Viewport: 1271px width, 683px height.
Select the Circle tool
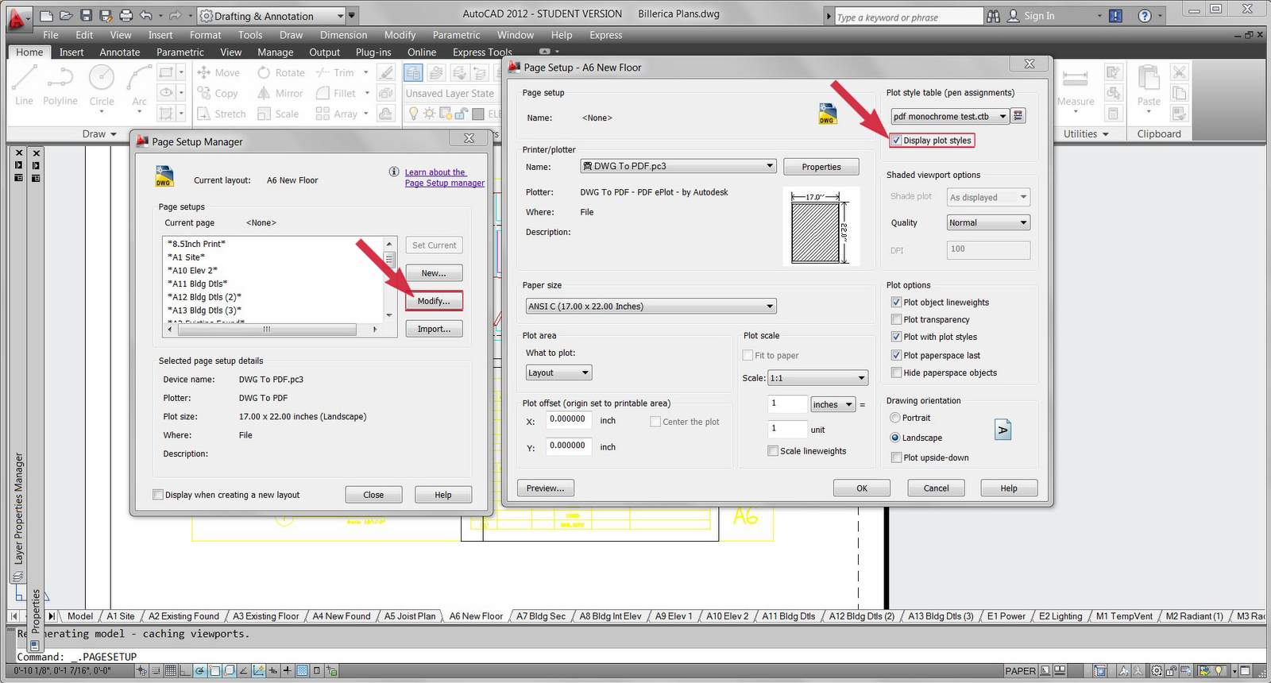pyautogui.click(x=101, y=86)
